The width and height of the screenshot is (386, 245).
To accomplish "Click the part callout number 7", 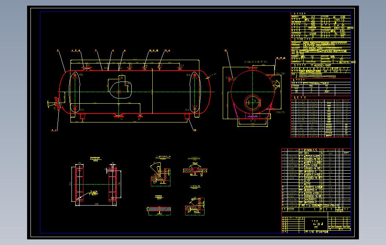I will tap(96, 51).
